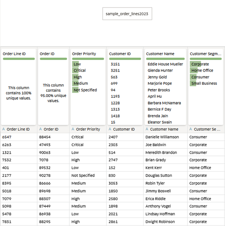The height and width of the screenshot is (226, 225).
Task: Click the type icon beside Customer ID header
Action: click(110, 129)
